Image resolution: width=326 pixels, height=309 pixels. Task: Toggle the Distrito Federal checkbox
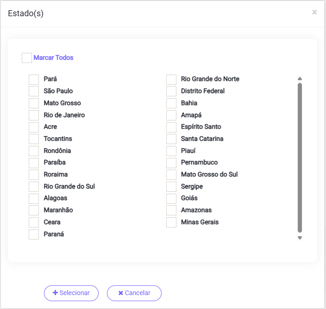click(x=171, y=91)
